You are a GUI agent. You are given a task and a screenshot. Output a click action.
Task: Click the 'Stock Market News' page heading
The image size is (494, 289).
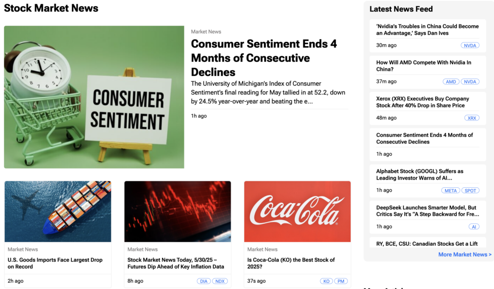[x=51, y=8]
